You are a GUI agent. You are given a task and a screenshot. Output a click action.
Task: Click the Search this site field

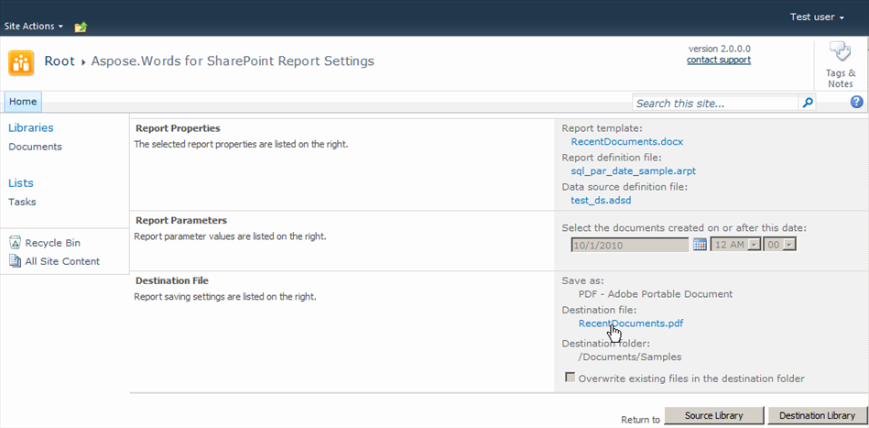click(x=716, y=104)
